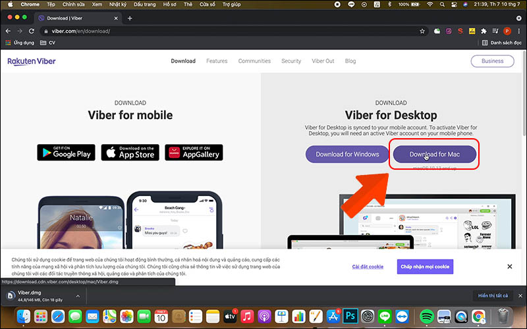The height and width of the screenshot is (329, 527).
Task: Open the media control playlist icon
Action: tap(495, 31)
